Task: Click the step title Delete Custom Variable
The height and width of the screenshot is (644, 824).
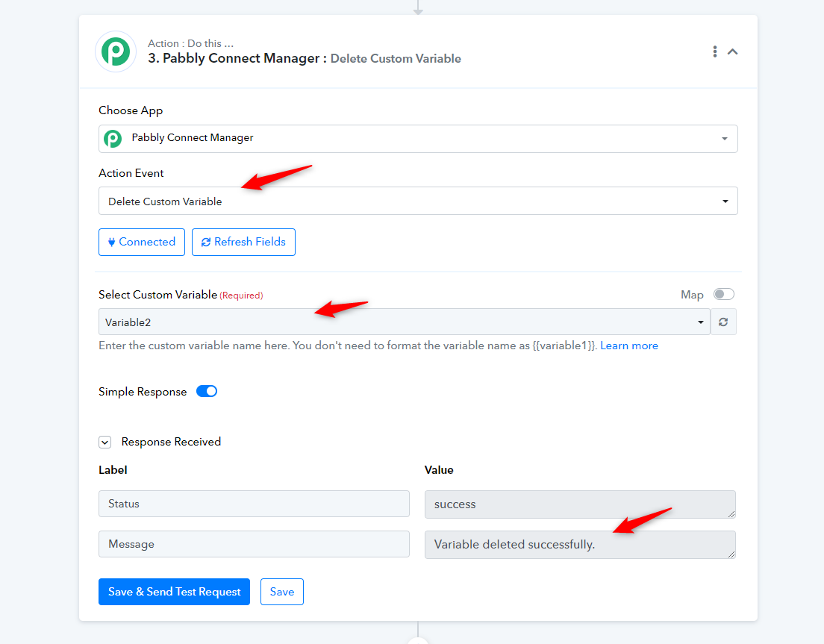Action: pos(396,58)
